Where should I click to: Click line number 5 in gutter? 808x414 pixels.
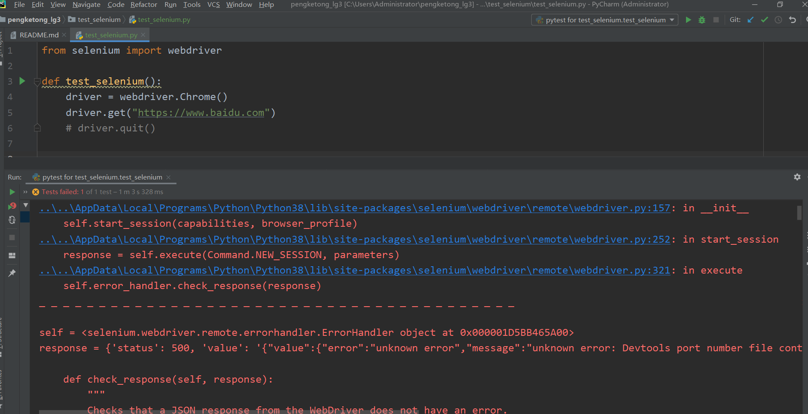click(10, 113)
